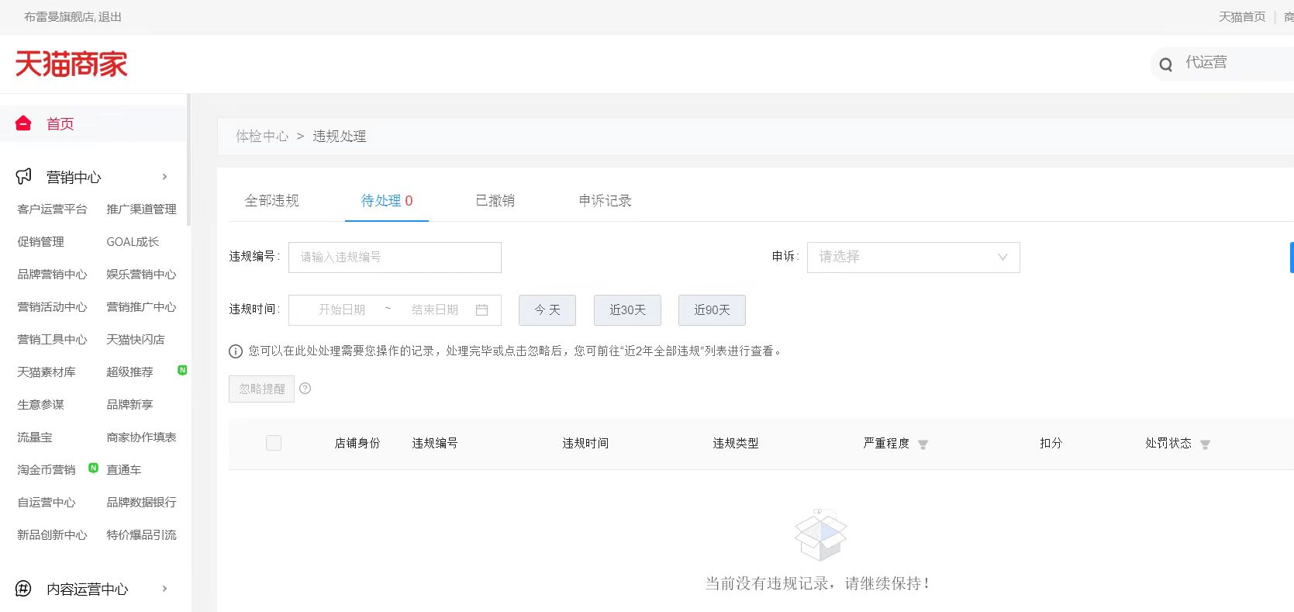Screen dimensions: 1294x612
Task: Open 营销工具中心 in sidebar
Action: coord(52,340)
